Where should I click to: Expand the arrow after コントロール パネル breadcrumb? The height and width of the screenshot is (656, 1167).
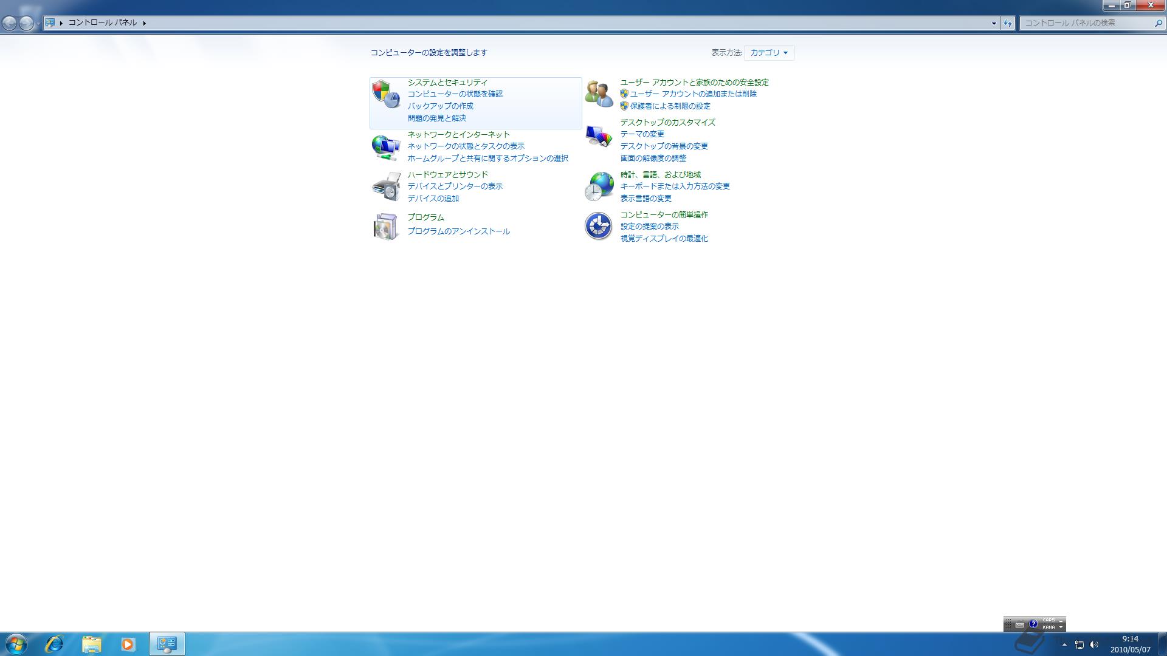[x=145, y=23]
